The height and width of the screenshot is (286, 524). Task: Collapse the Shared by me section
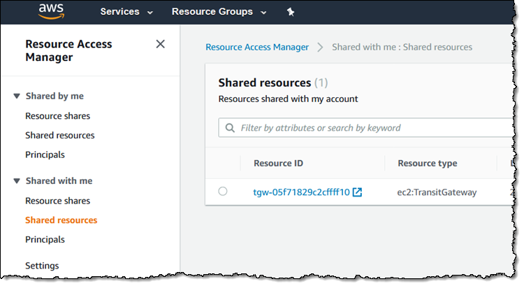pos(17,96)
